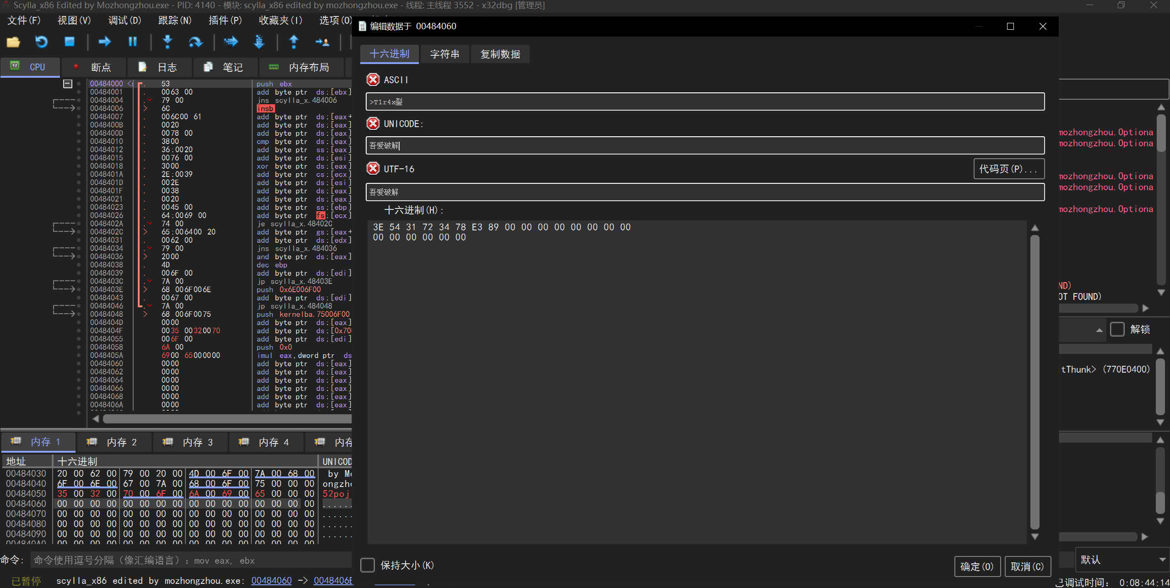The image size is (1170, 588).
Task: Click the 代码页(P)... button
Action: 1009,169
